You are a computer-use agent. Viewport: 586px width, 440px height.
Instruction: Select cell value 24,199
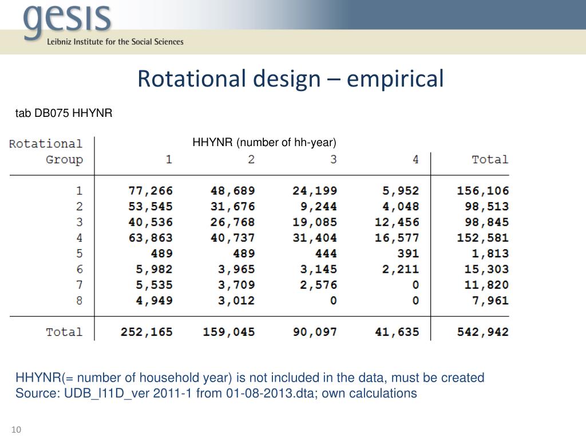pos(315,191)
